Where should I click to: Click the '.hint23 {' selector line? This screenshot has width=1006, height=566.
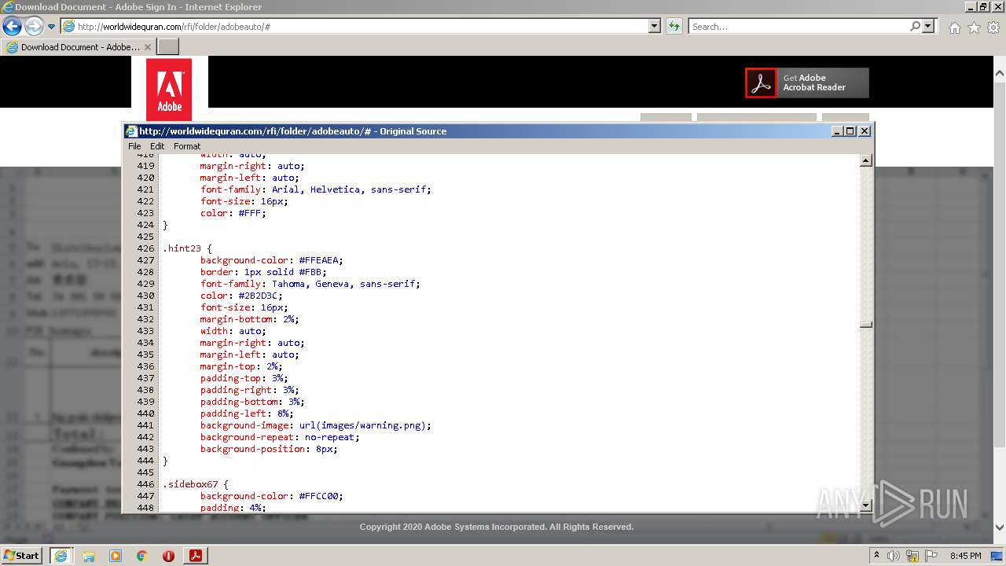(x=186, y=248)
